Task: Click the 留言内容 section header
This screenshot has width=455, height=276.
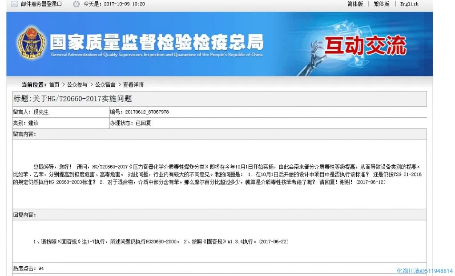Action: pos(24,134)
